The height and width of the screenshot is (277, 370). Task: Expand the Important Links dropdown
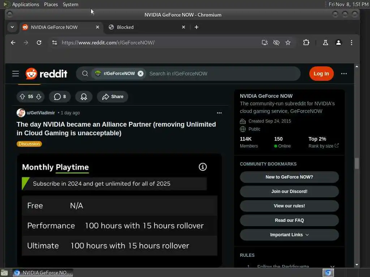[289, 235]
